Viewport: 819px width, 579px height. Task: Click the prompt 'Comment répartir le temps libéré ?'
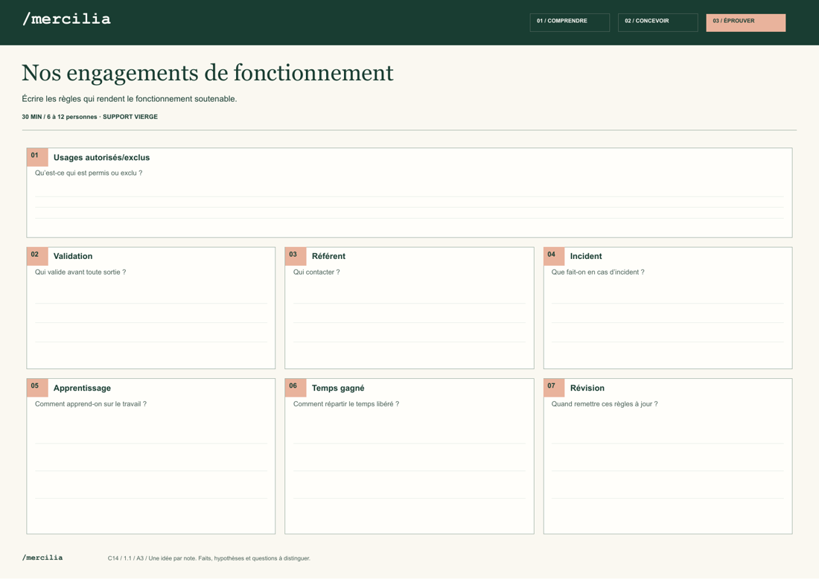coord(345,403)
